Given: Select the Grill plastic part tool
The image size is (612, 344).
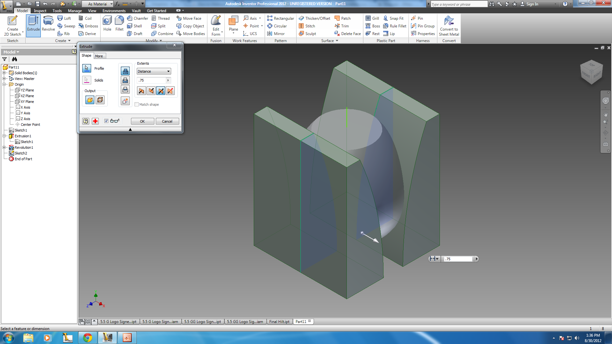Looking at the screenshot, I should click(x=372, y=18).
